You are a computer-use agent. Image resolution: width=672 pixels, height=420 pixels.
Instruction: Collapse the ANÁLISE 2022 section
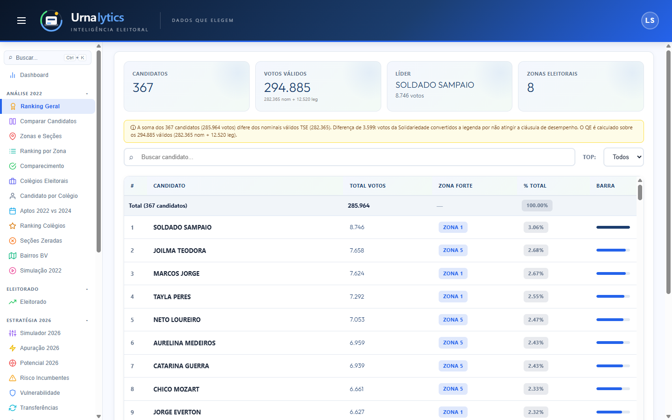point(87,94)
